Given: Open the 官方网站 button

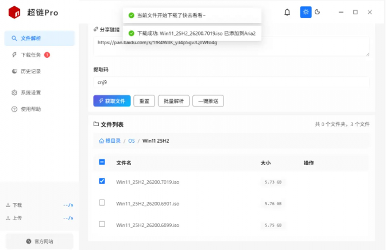Looking at the screenshot, I should (x=40, y=241).
